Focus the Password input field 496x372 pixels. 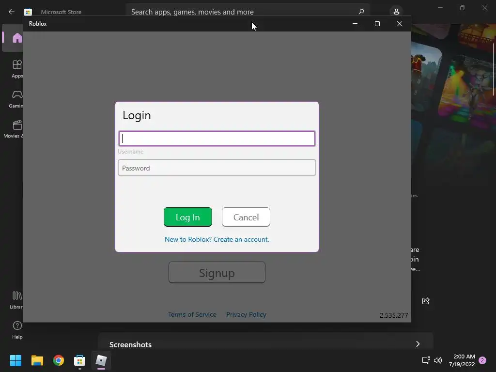[217, 168]
